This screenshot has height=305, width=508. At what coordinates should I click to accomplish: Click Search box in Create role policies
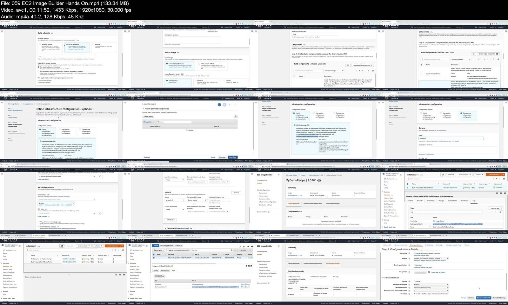175,122
